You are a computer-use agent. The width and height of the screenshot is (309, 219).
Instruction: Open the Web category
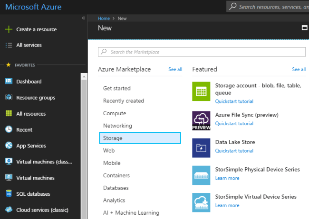[x=109, y=150]
